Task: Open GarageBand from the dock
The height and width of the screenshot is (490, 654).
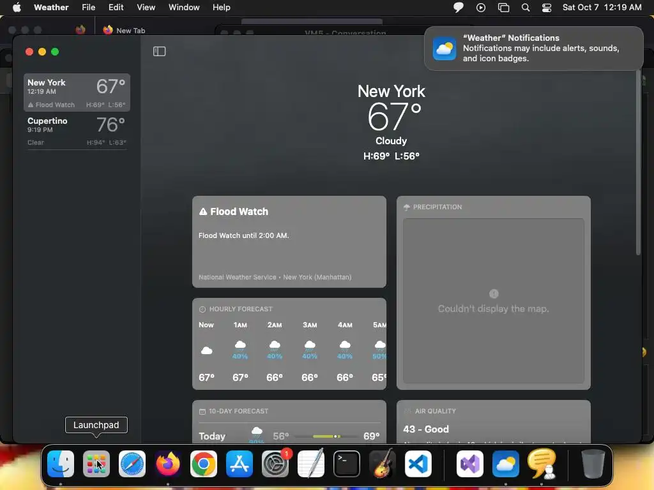Action: [x=383, y=464]
